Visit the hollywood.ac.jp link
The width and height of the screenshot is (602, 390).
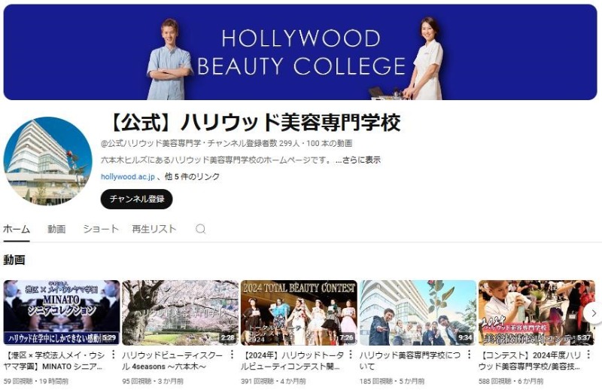[127, 177]
